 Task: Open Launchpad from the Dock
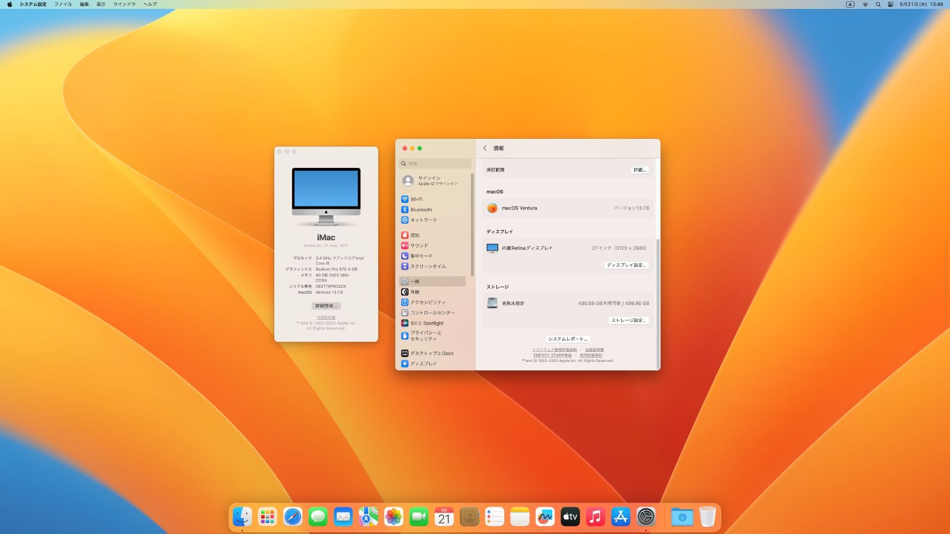(x=267, y=517)
